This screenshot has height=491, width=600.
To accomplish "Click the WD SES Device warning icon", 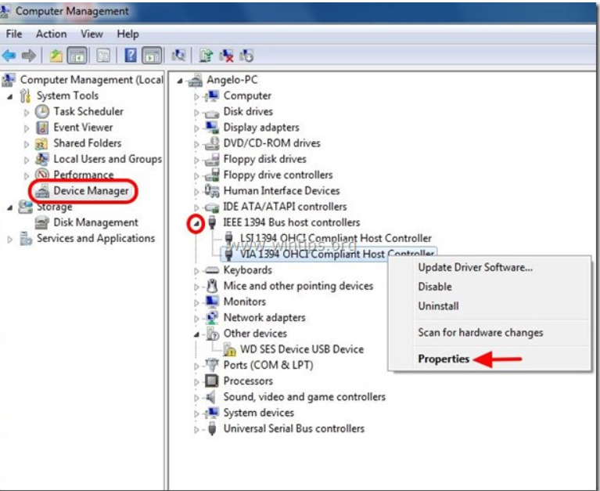I will (x=229, y=349).
